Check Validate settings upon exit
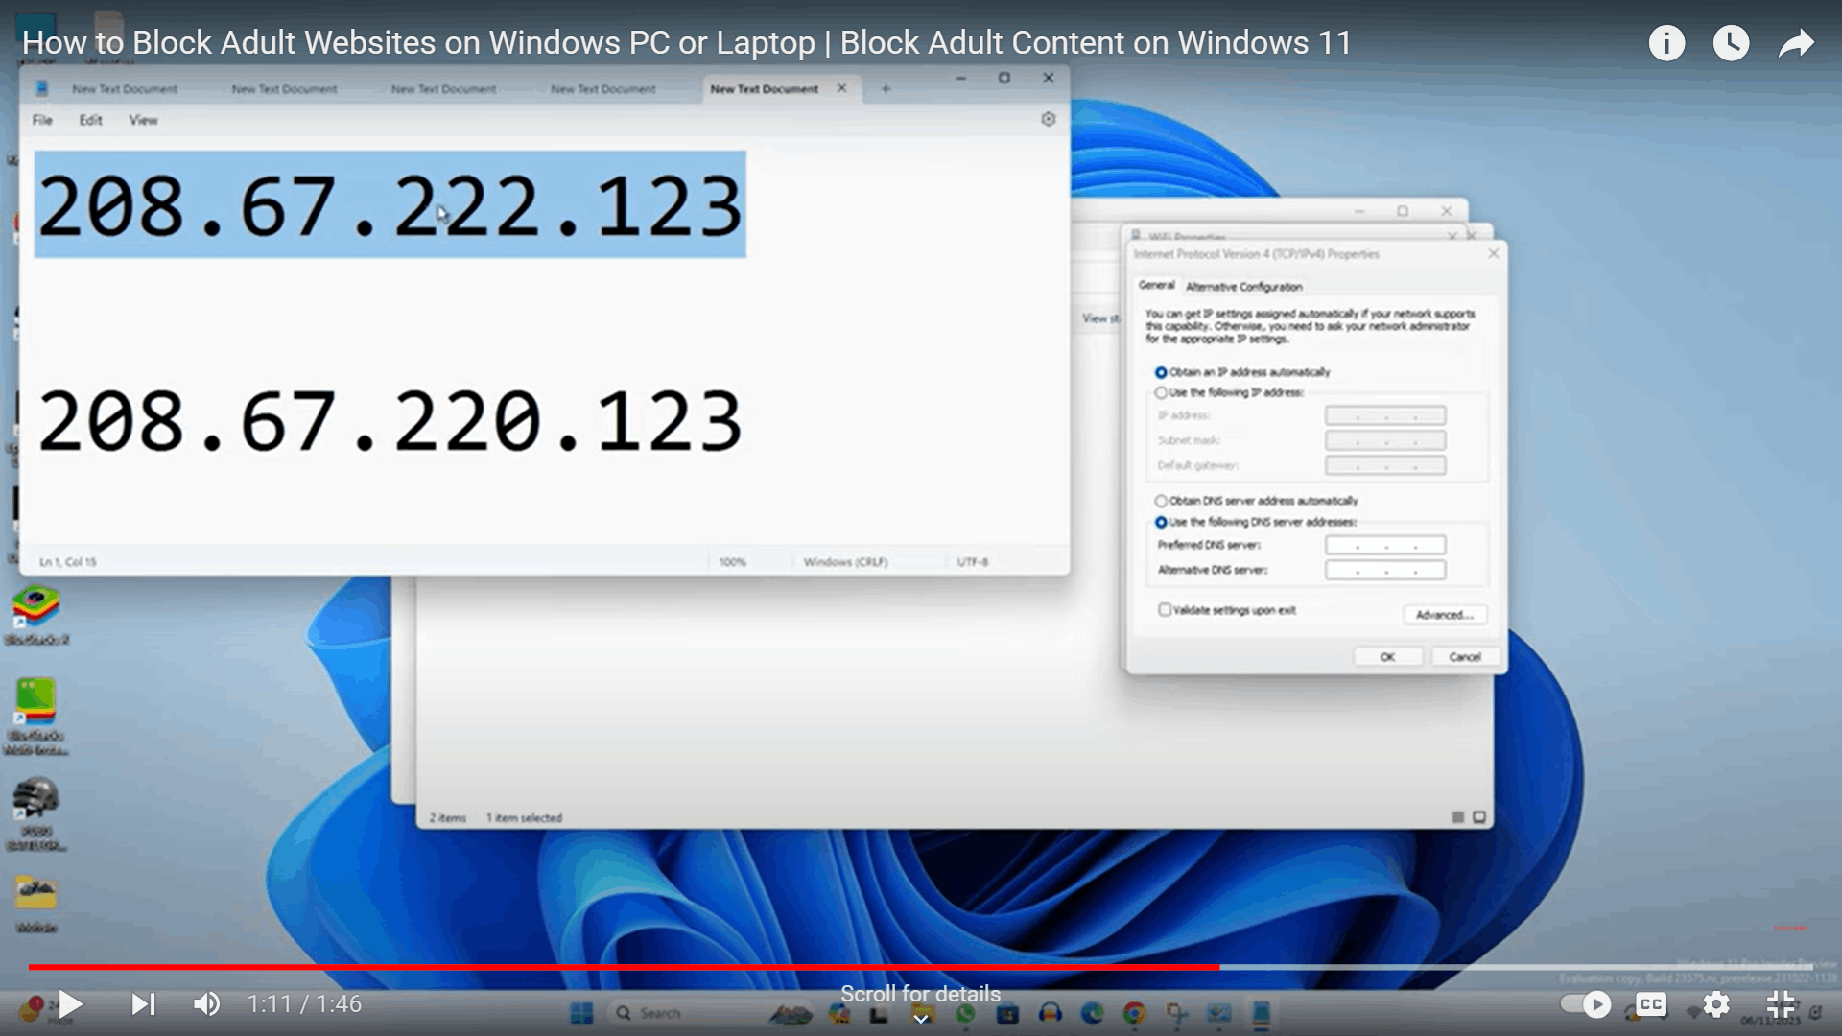This screenshot has width=1842, height=1036. click(1165, 610)
